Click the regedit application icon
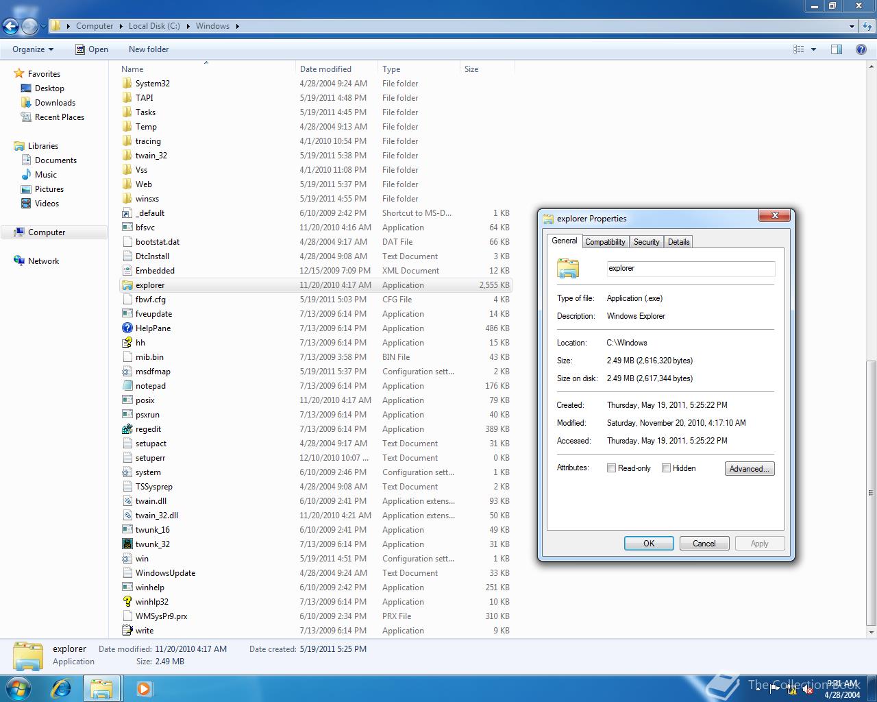 (127, 429)
